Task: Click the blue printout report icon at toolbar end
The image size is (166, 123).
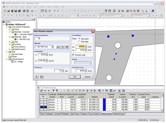Action: 153,11
